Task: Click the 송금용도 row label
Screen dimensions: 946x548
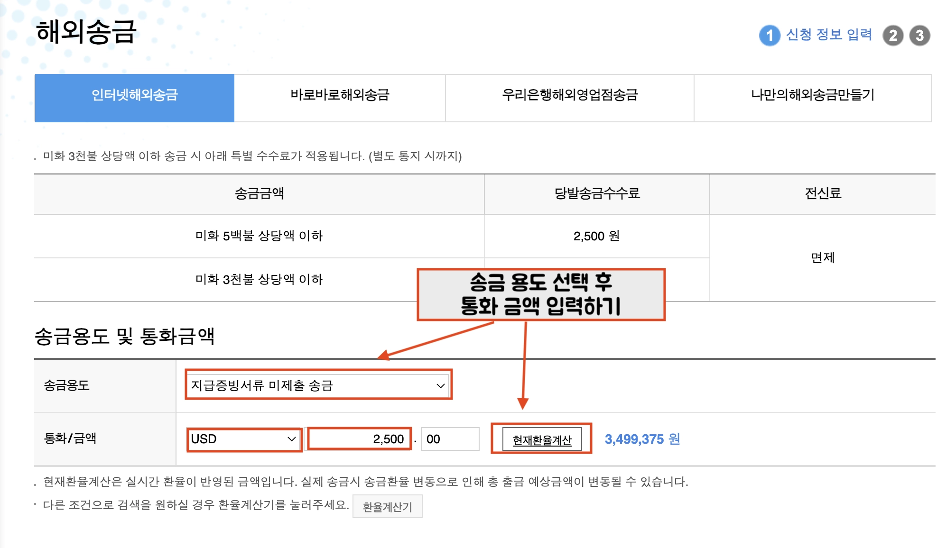Action: tap(66, 385)
